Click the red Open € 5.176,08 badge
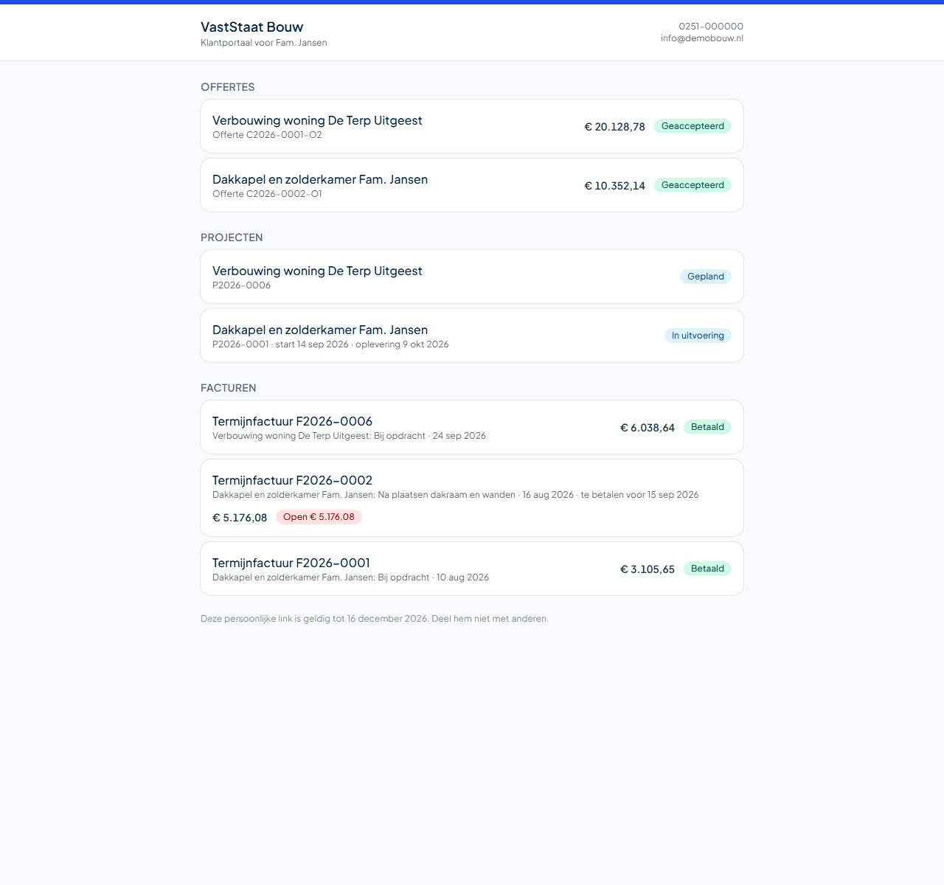Viewport: 944px width, 885px height. [319, 517]
